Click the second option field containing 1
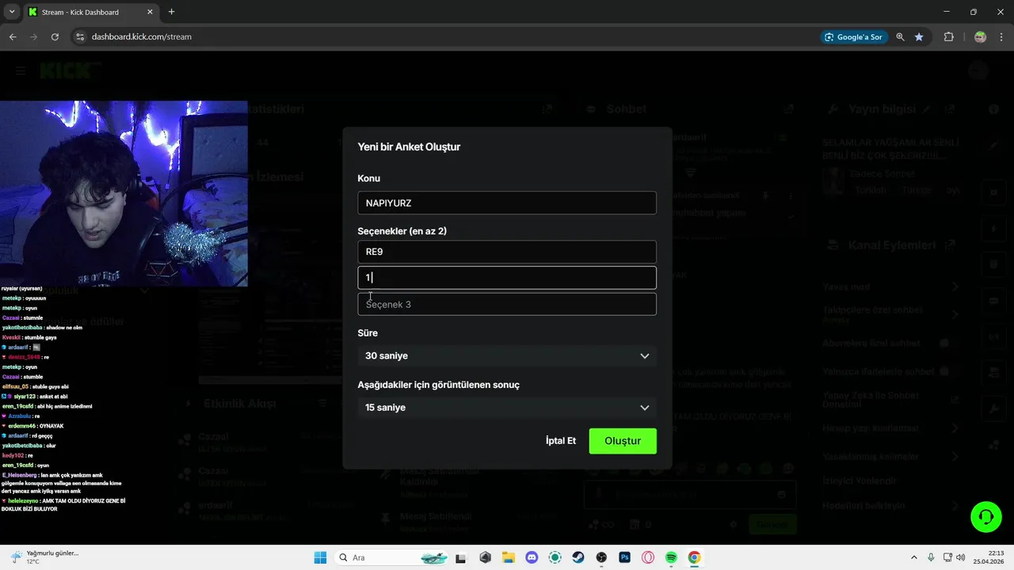The height and width of the screenshot is (570, 1014). [x=507, y=277]
